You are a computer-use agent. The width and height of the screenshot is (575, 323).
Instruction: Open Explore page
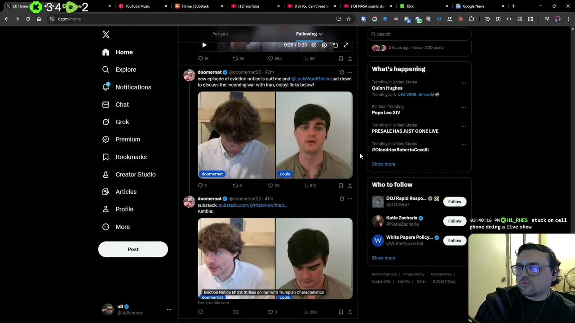pyautogui.click(x=119, y=70)
